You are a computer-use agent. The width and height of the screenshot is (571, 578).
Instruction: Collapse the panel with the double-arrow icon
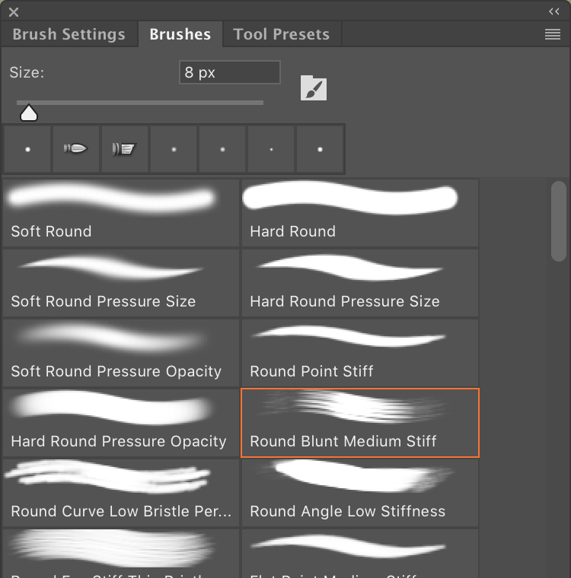point(554,12)
